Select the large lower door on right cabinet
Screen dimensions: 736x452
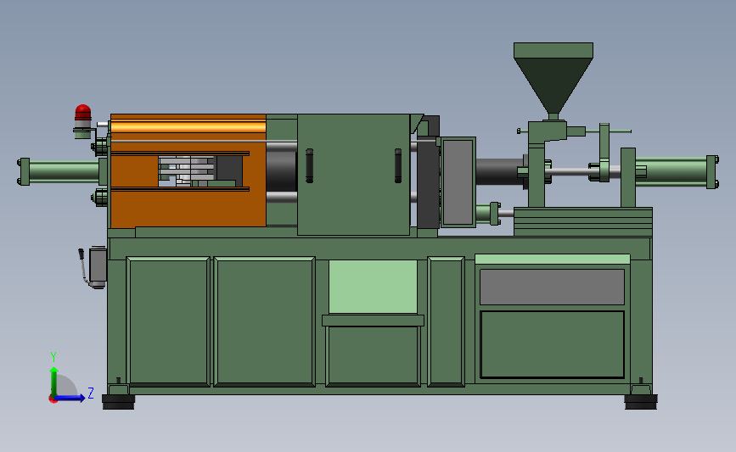(552, 344)
